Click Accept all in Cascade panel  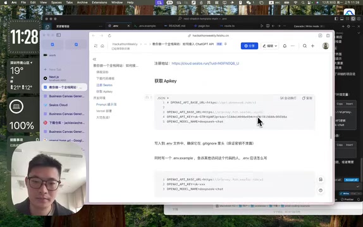[351, 180]
